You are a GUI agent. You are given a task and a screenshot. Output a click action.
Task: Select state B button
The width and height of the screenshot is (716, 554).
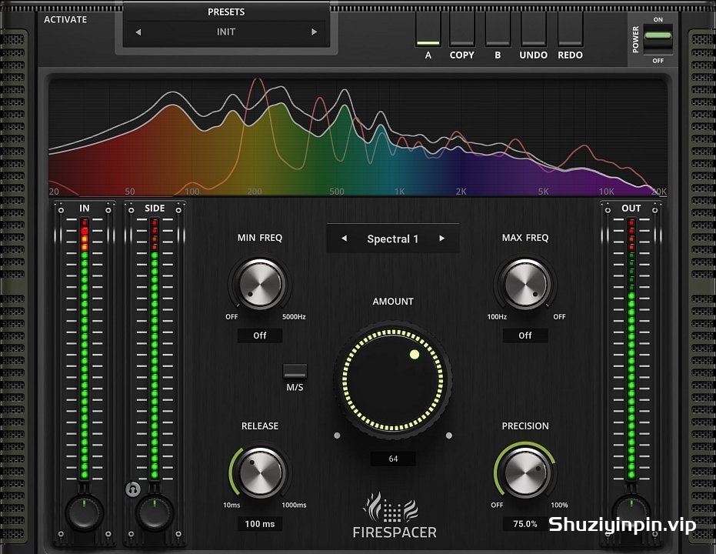point(498,30)
